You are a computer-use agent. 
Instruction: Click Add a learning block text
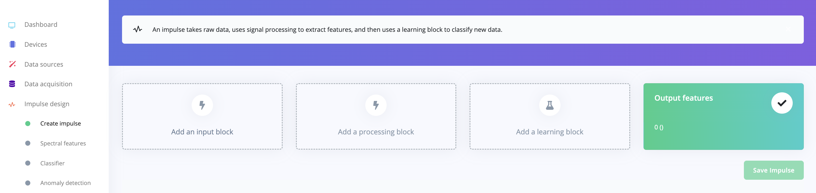pos(550,132)
